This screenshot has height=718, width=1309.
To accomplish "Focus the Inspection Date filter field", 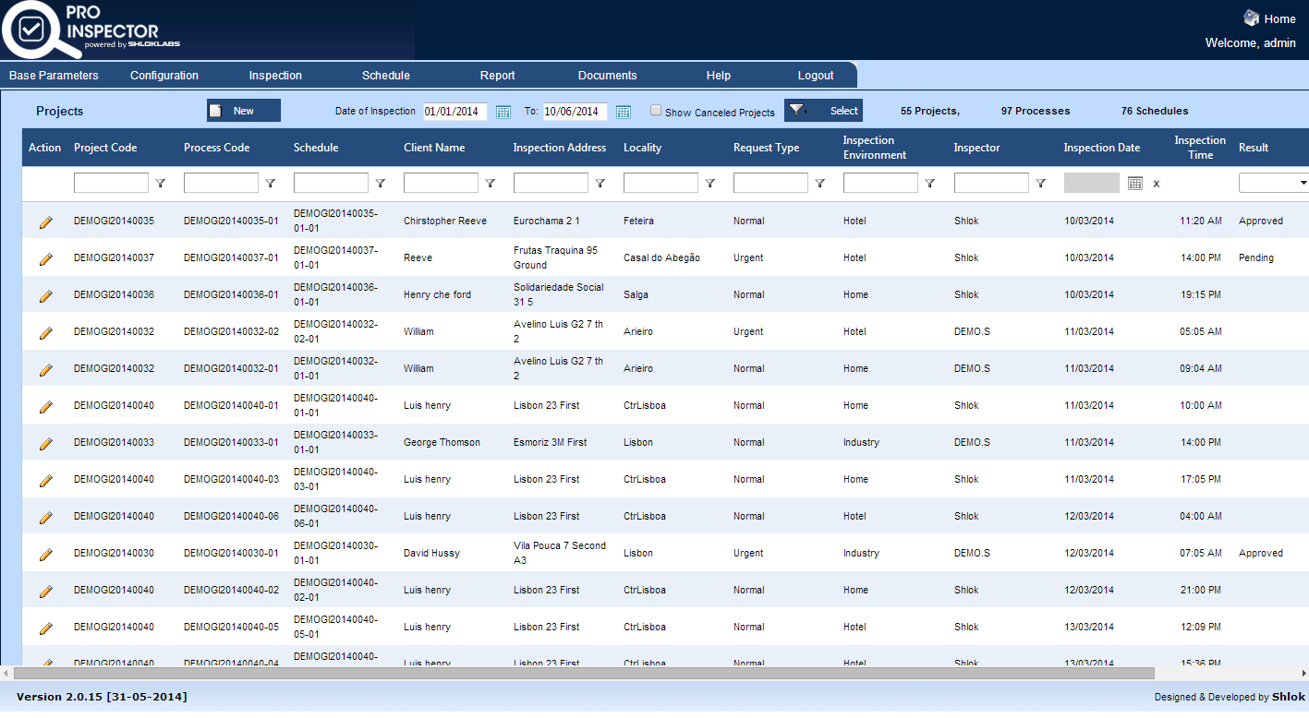I will tap(1092, 184).
